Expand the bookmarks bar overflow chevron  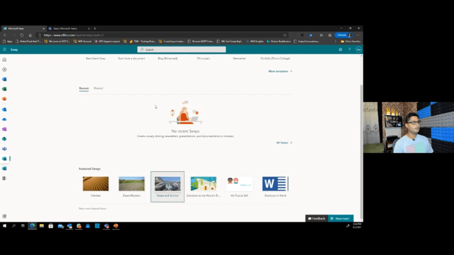click(x=336, y=41)
